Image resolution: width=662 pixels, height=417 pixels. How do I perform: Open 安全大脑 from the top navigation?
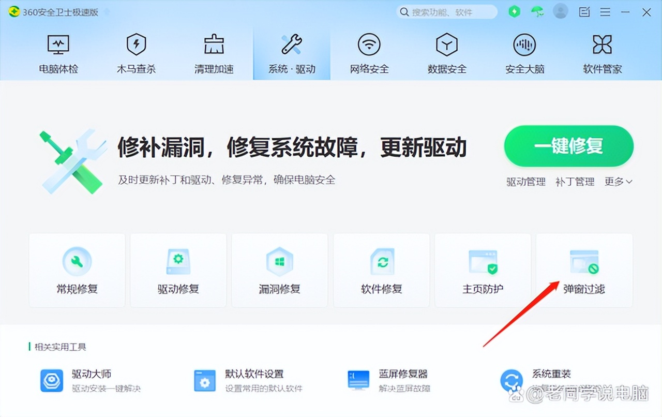(x=524, y=54)
